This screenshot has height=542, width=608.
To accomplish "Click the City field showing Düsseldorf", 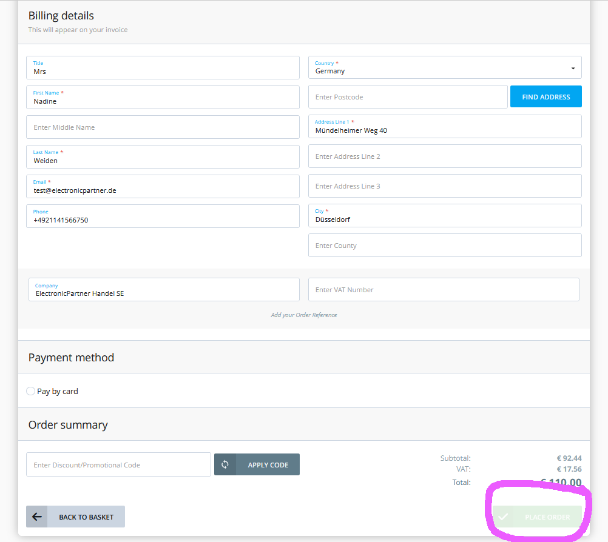I will click(x=444, y=216).
